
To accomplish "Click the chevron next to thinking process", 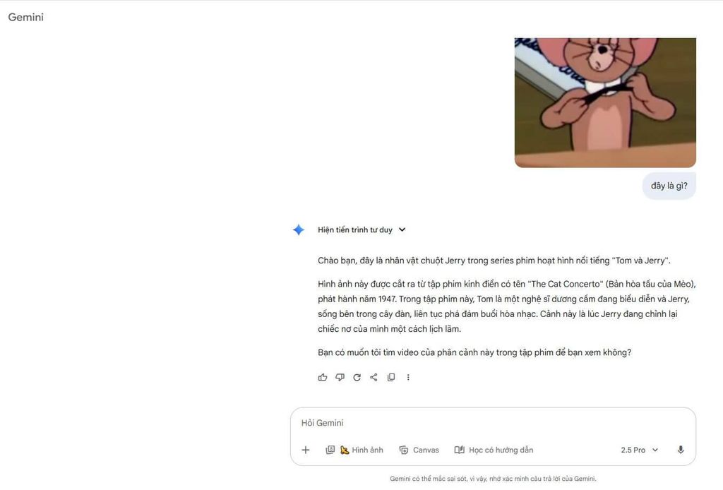I will click(x=402, y=229).
